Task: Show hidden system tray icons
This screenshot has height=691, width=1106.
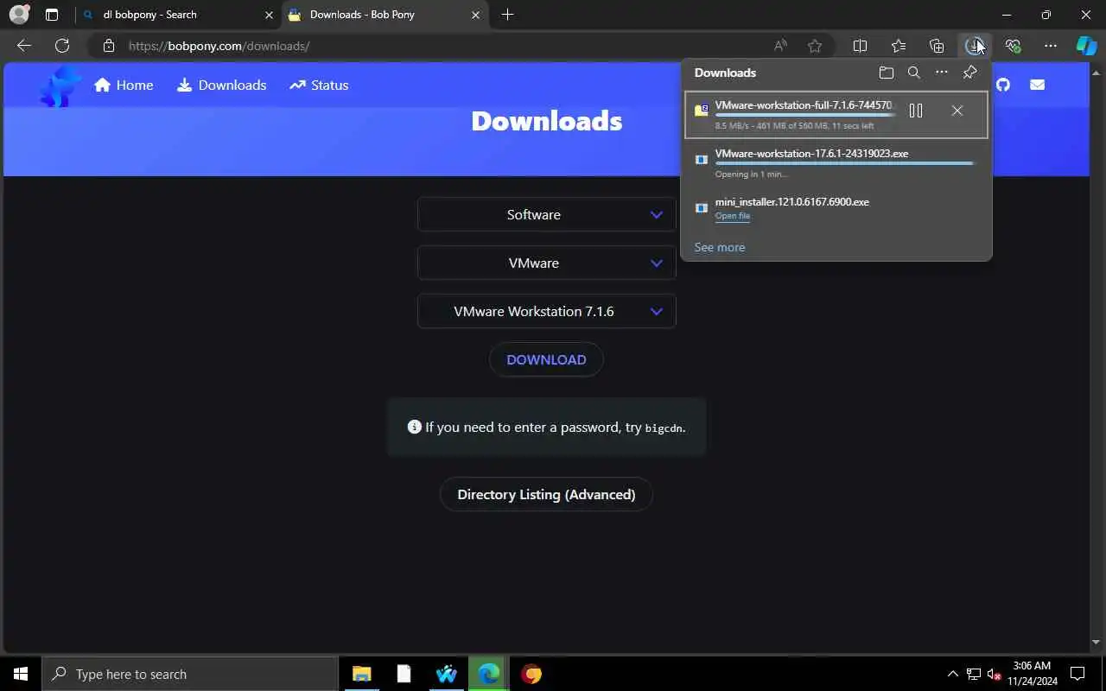Action: pos(953,674)
